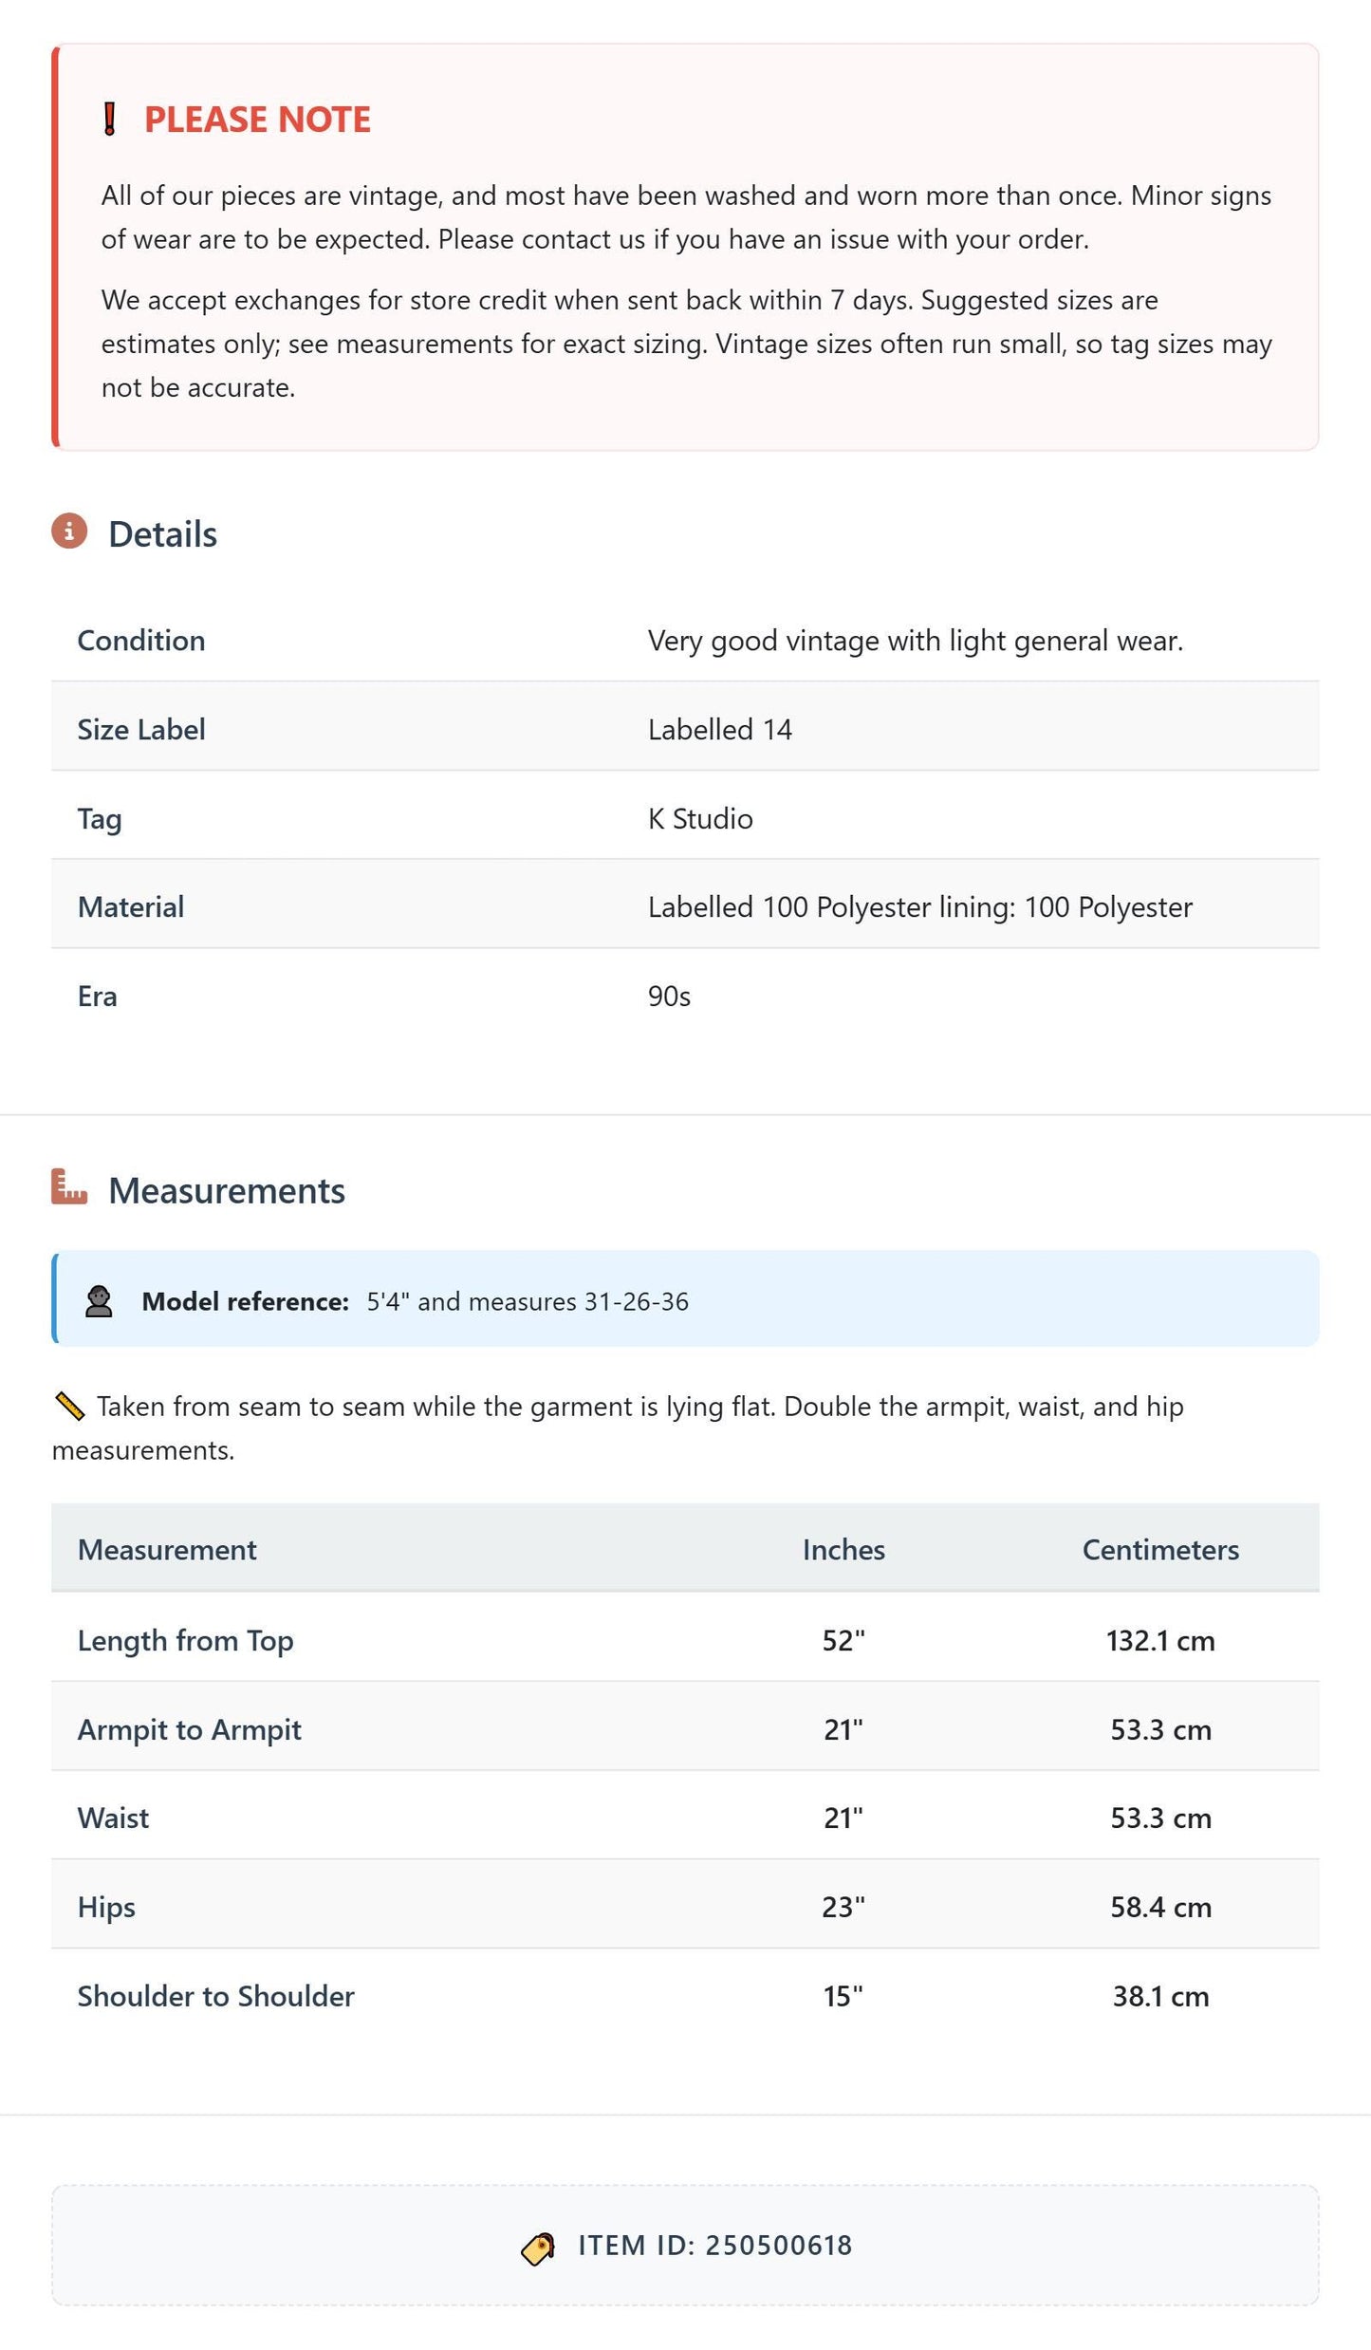The height and width of the screenshot is (2350, 1371).
Task: Click the PLEASE NOTE heading
Action: [x=257, y=120]
